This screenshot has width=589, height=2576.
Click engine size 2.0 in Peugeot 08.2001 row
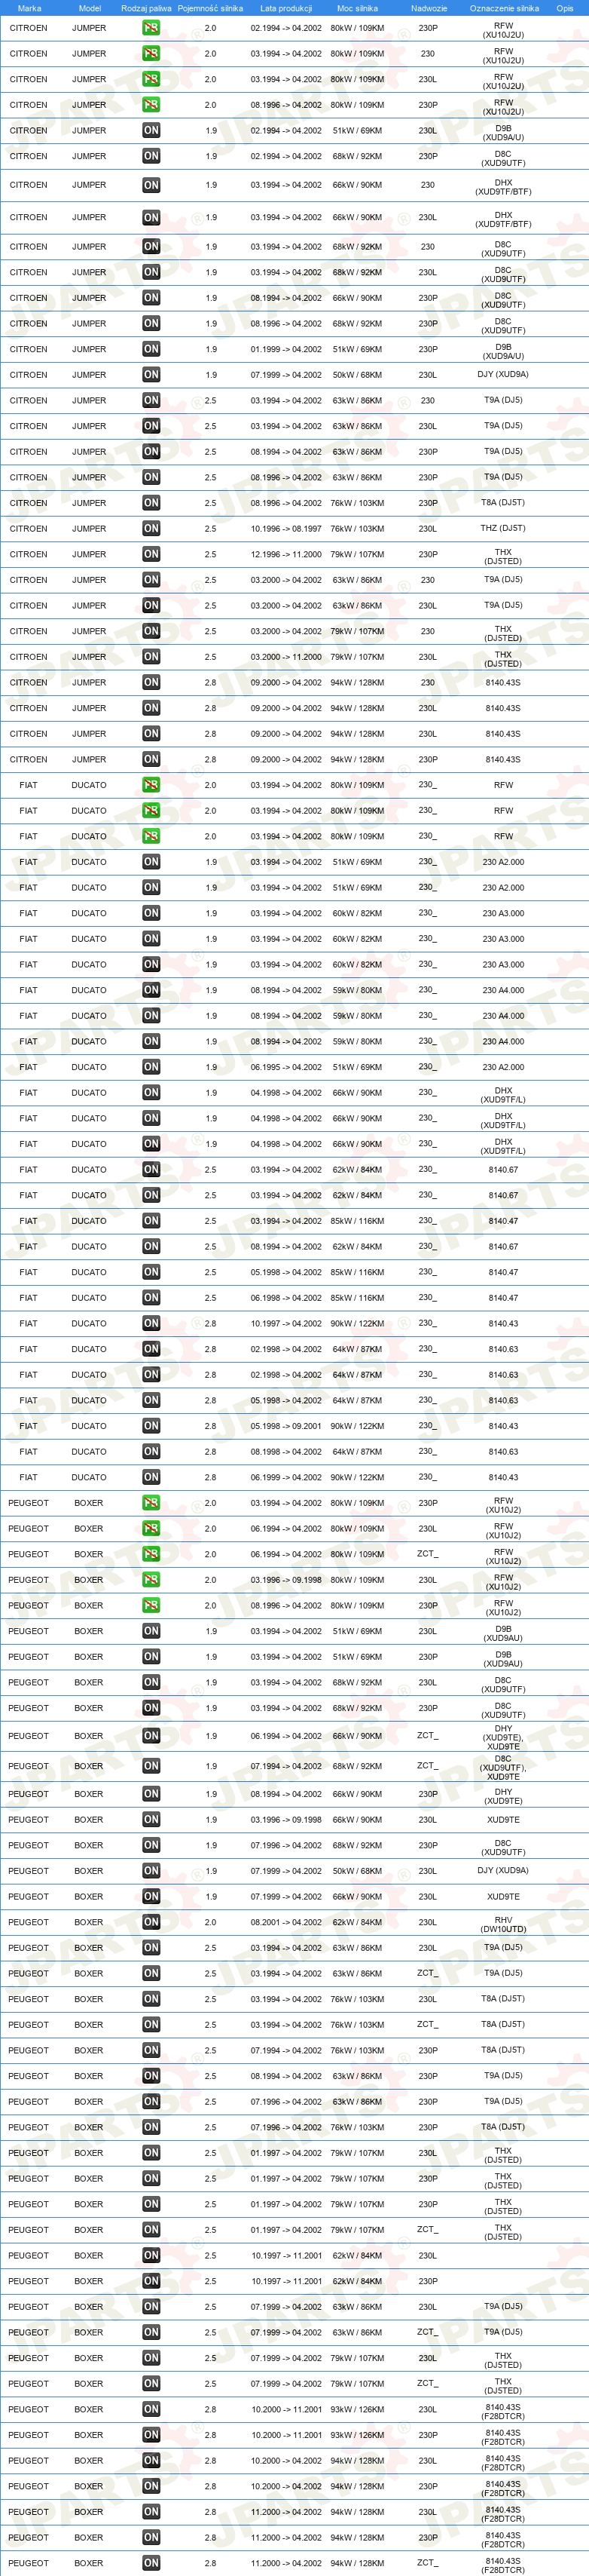[x=211, y=1922]
